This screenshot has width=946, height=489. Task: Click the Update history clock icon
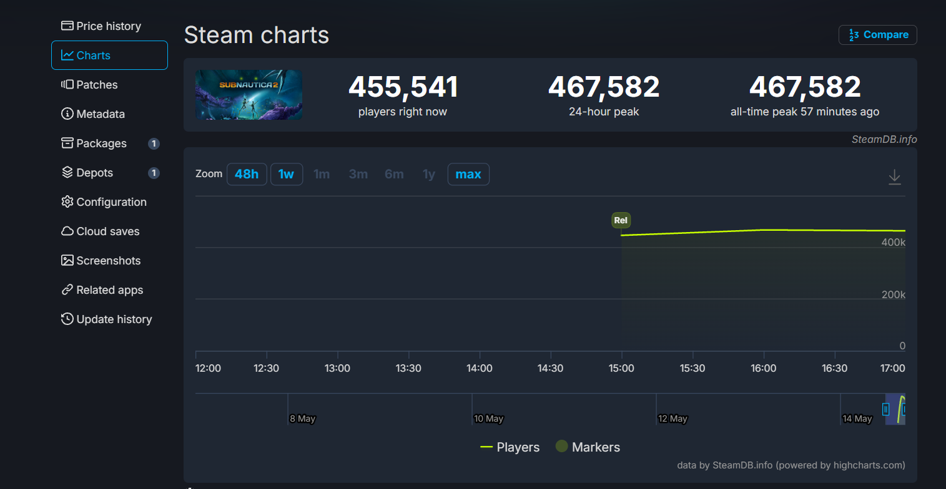67,319
